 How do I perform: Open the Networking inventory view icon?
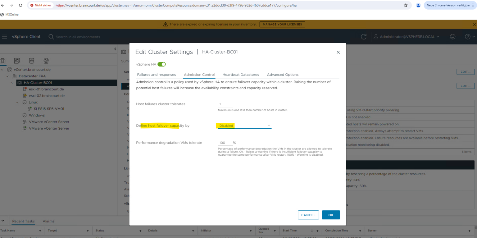[46, 61]
